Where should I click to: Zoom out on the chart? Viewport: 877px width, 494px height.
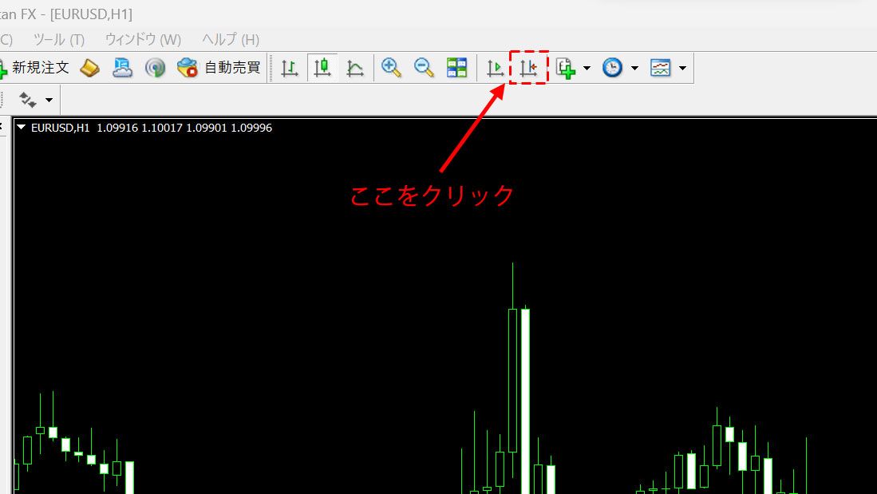point(424,68)
